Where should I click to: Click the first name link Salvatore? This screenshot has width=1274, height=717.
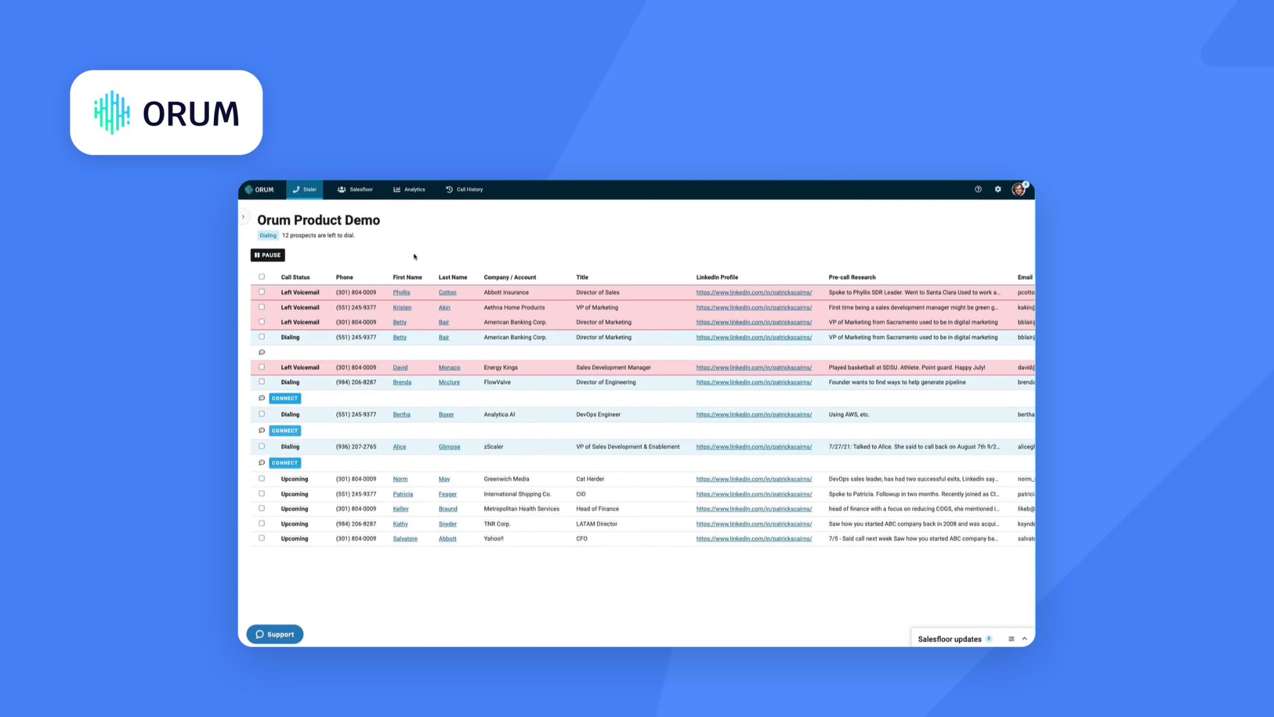tap(405, 539)
